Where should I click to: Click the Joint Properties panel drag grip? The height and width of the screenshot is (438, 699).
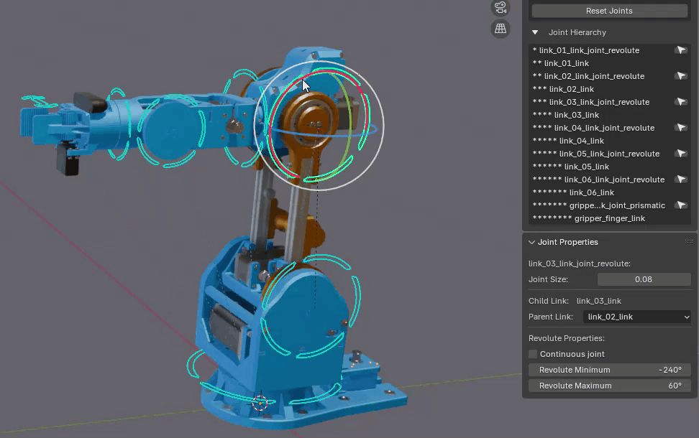688,242
